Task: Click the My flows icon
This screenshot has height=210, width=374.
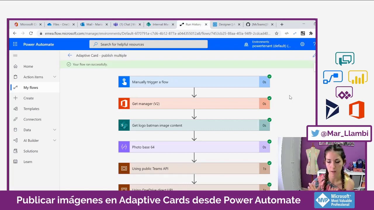Action: coord(15,87)
